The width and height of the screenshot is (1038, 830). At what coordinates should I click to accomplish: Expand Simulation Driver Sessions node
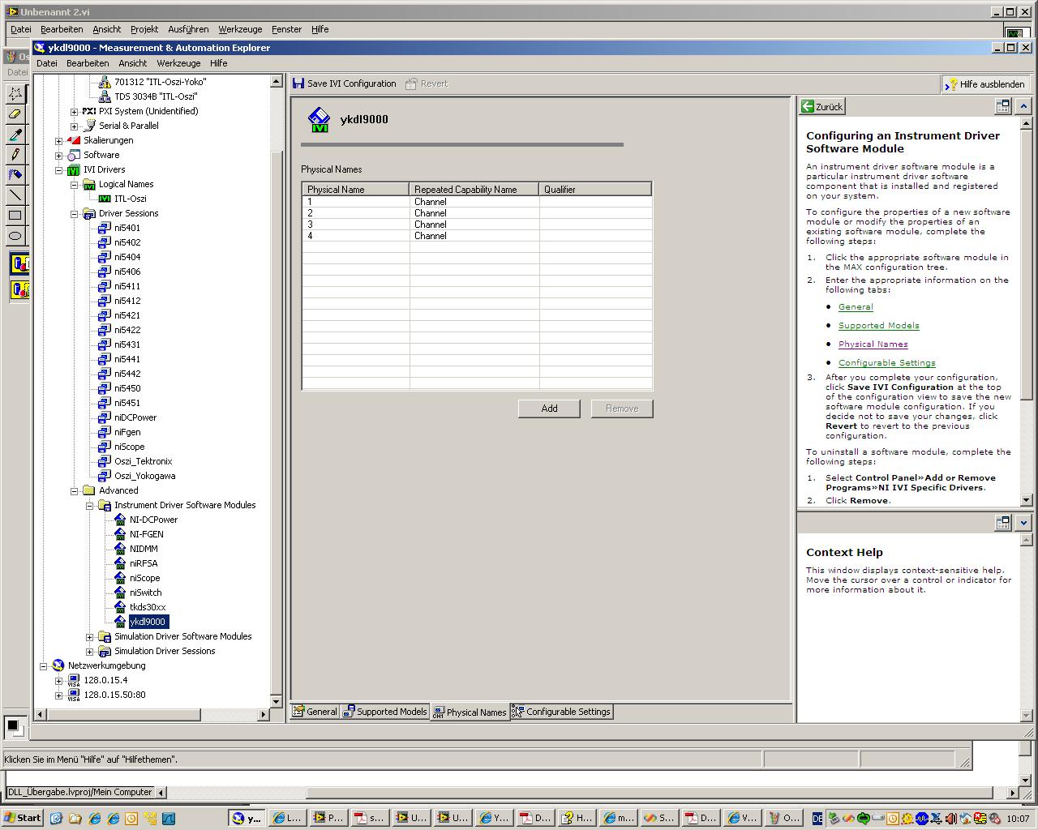[89, 652]
